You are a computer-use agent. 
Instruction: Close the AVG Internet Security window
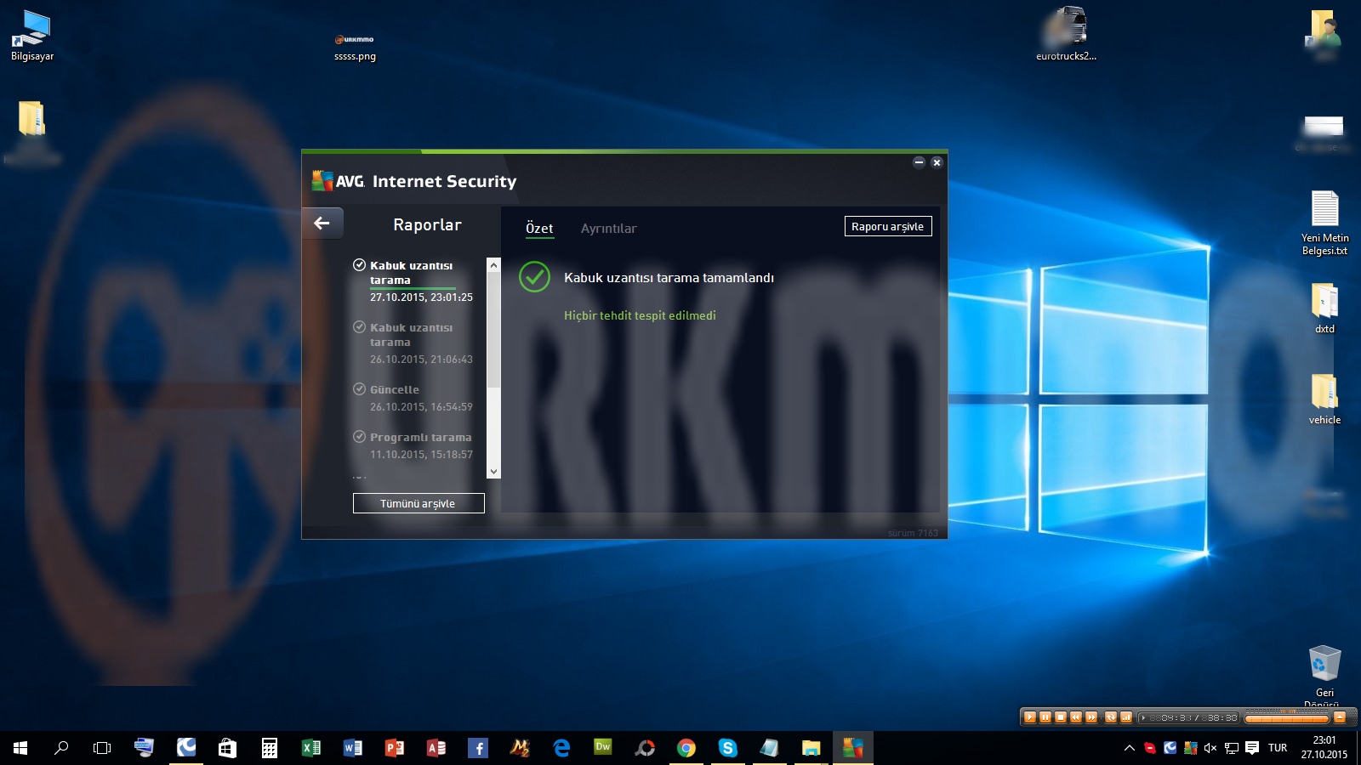(937, 162)
